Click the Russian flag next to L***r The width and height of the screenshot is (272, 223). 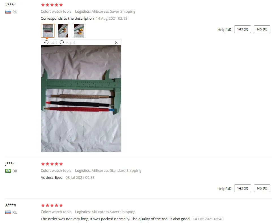(8, 12)
